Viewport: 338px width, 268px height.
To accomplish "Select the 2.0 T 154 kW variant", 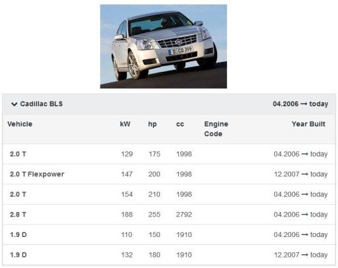I will [x=169, y=194].
